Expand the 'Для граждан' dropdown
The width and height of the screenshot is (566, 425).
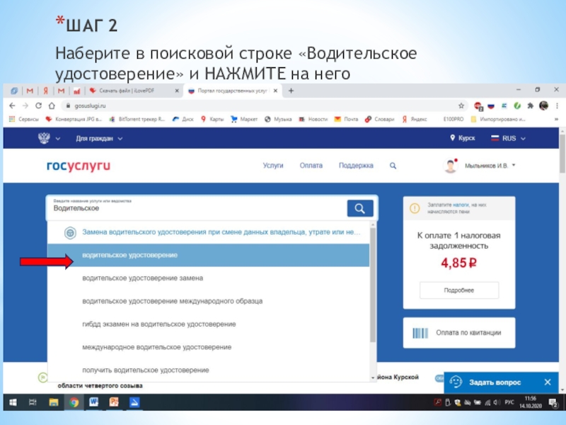99,139
